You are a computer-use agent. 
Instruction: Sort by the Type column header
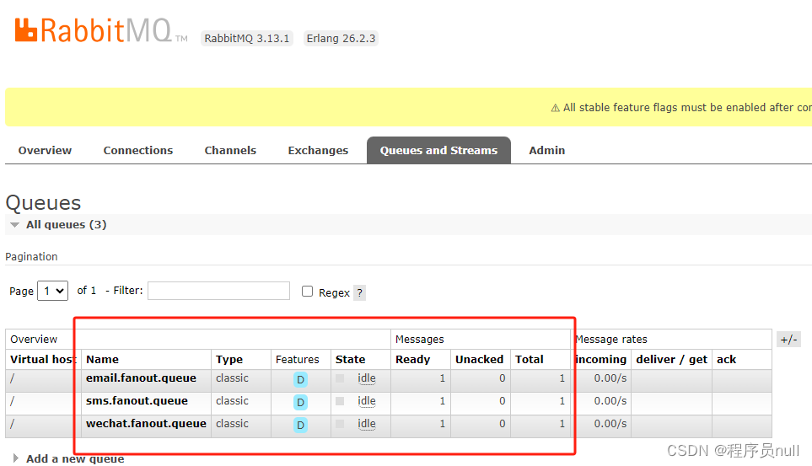[229, 359]
